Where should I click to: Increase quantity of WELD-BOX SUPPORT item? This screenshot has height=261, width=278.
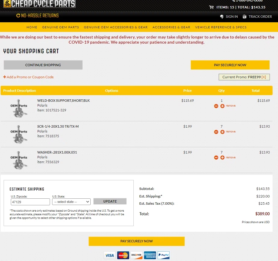(222, 106)
